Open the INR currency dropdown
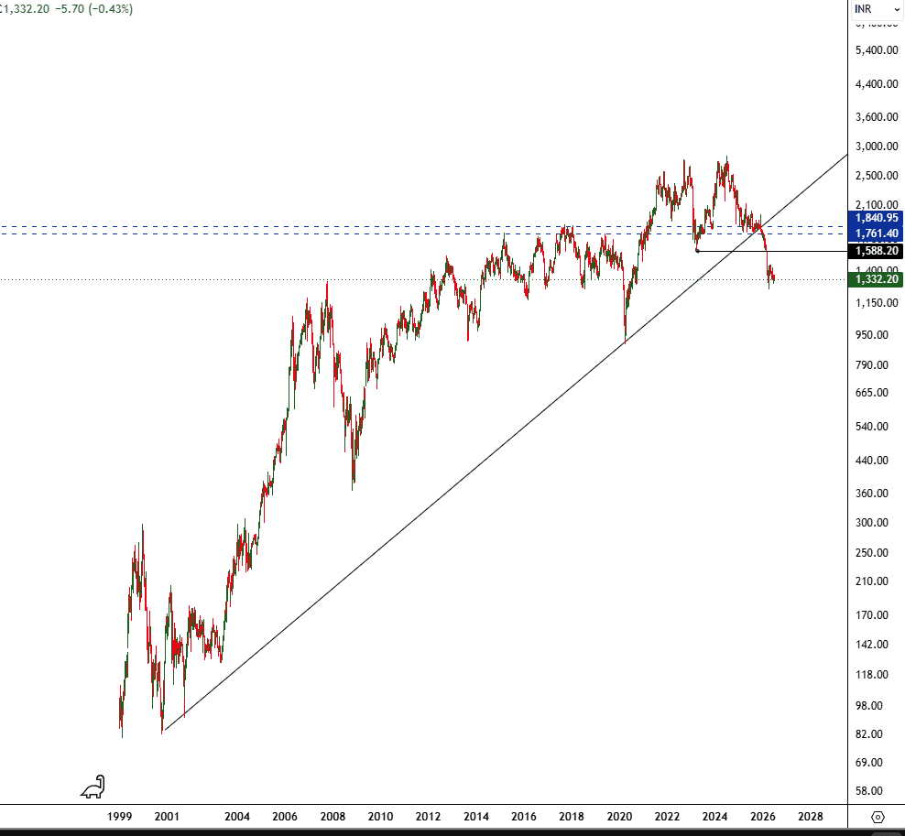 click(877, 9)
